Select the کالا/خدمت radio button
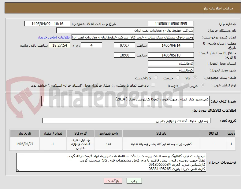 click(x=156, y=78)
